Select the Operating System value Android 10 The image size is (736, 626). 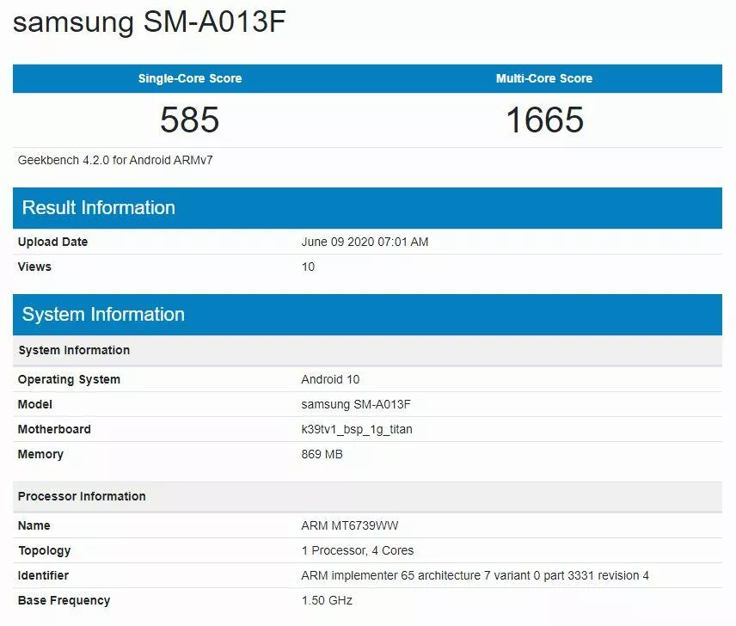tap(330, 379)
